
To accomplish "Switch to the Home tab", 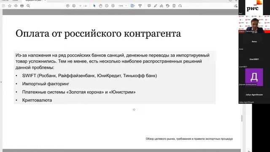I will point(5,1).
